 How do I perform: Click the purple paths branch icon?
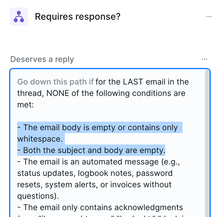tap(19, 17)
